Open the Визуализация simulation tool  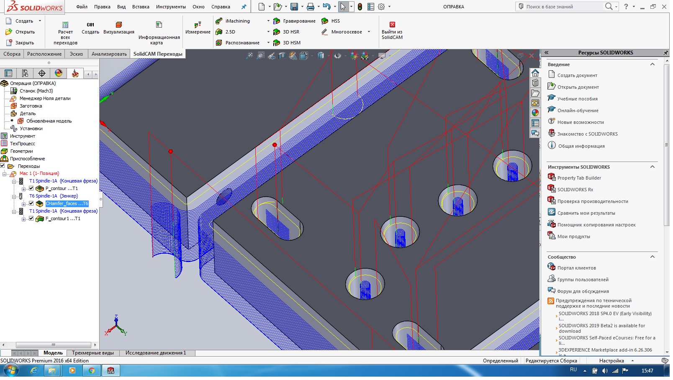coord(119,25)
